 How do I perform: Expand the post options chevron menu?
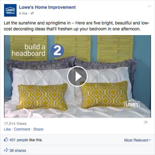pos(149,6)
